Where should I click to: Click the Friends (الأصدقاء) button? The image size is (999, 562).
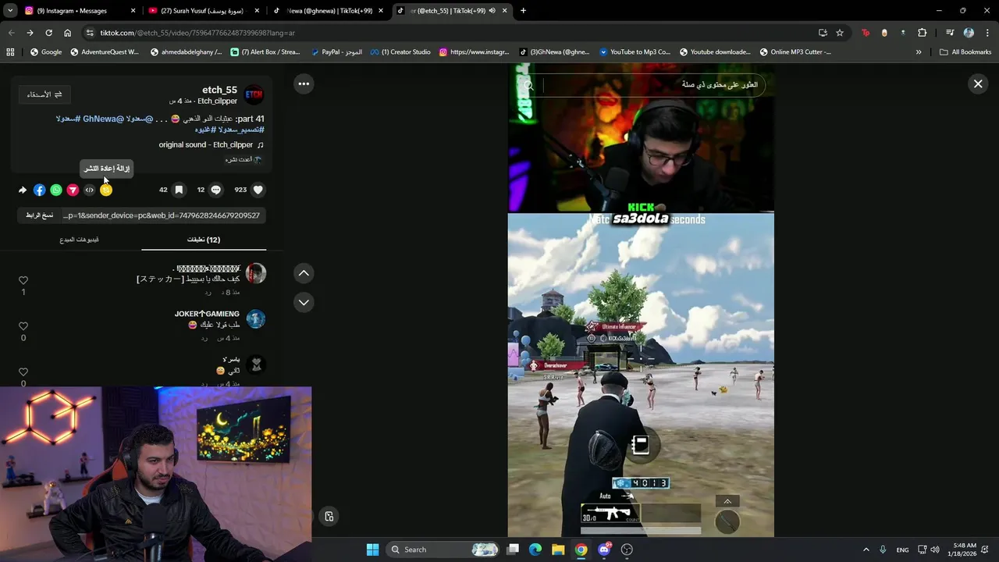[44, 94]
